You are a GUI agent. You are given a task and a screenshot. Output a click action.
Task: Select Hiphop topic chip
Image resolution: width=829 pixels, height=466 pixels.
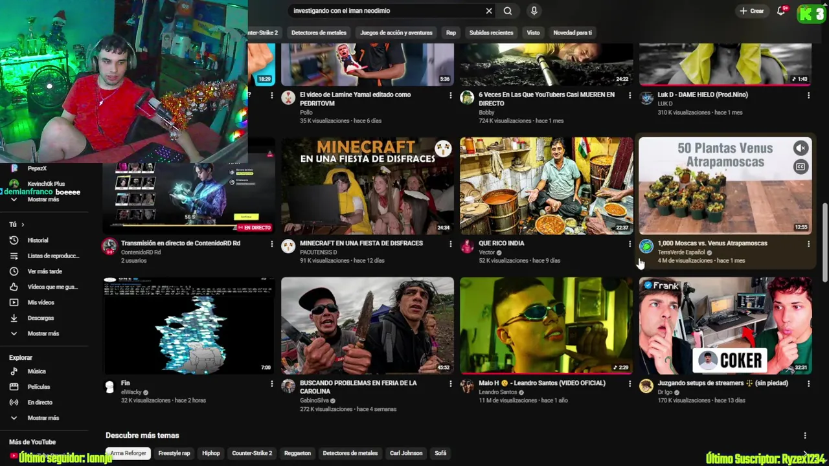(210, 453)
